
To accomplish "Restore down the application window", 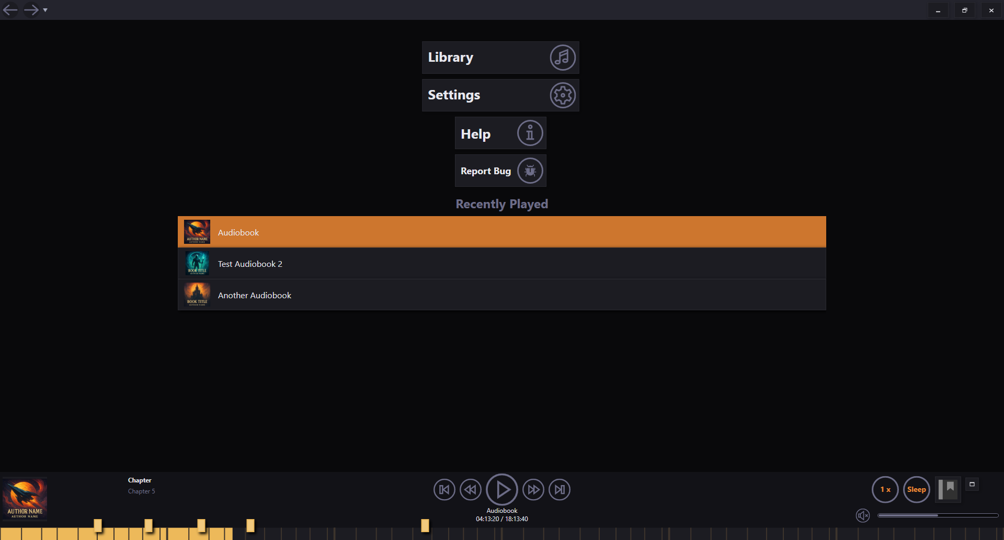I will (965, 10).
